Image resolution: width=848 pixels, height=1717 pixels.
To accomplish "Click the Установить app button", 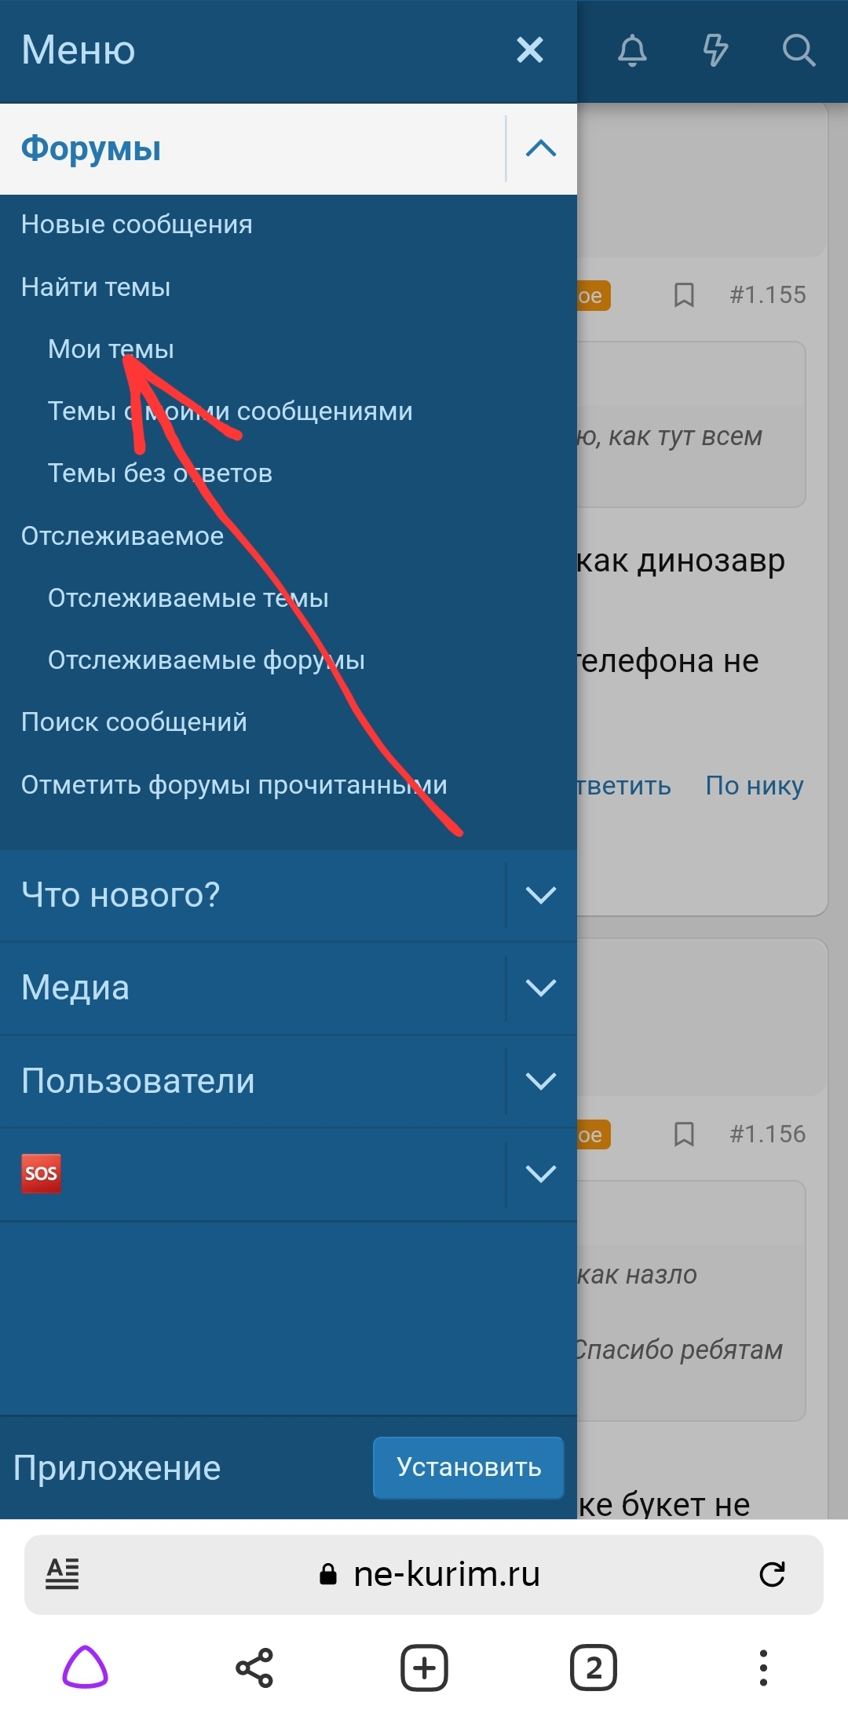I will click(469, 1467).
